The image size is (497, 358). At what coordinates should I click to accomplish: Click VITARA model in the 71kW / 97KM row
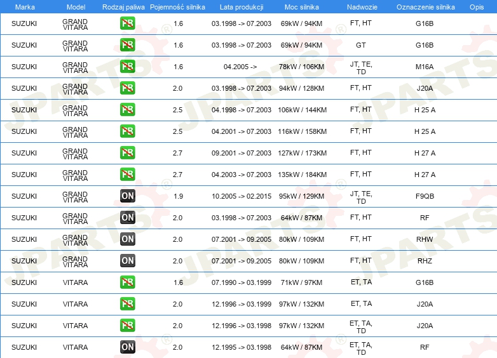[x=75, y=282]
